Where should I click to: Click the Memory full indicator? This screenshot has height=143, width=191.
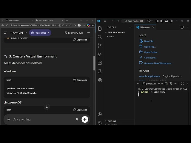tap(74, 33)
